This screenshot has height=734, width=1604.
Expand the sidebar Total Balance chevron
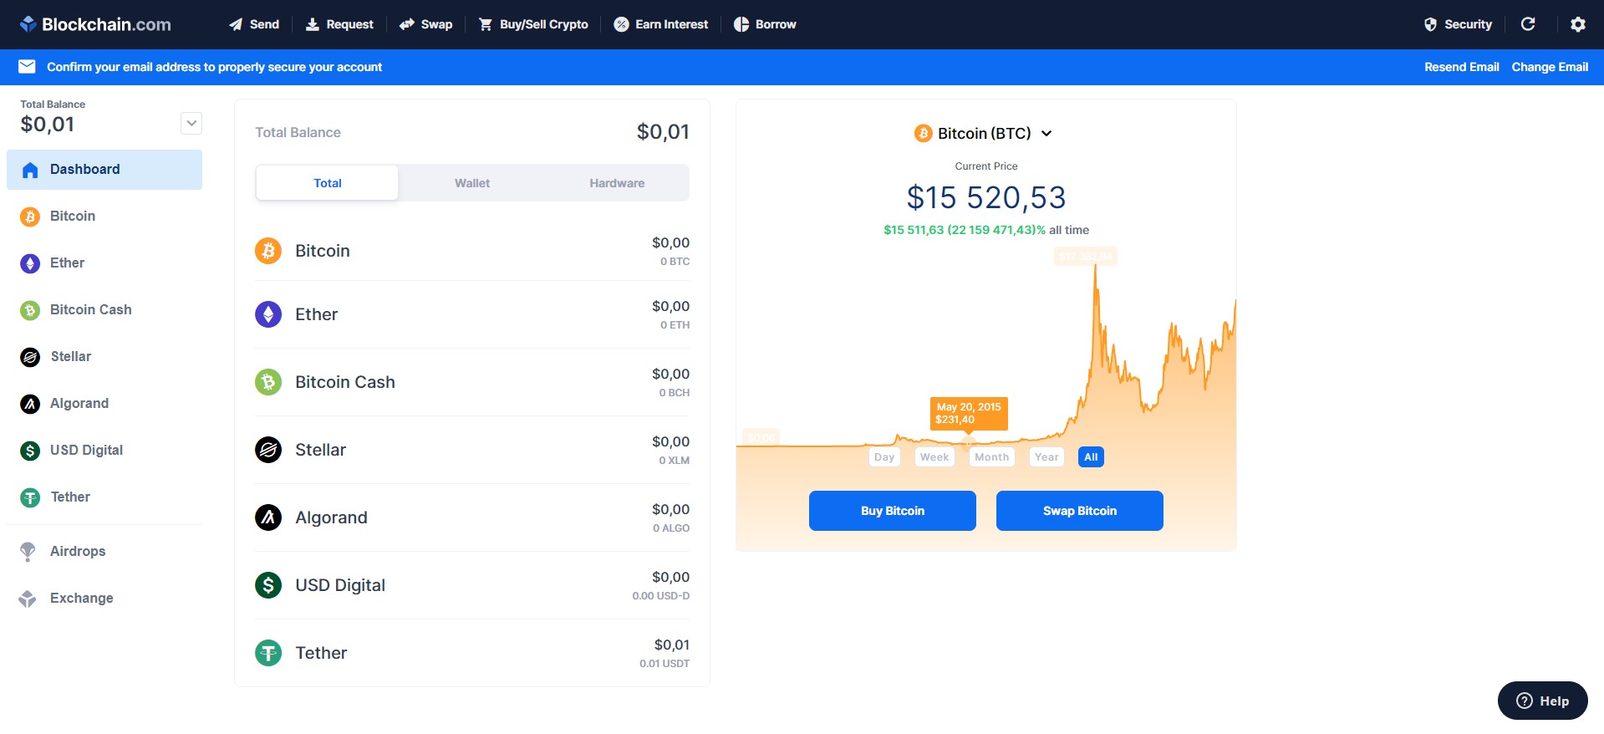[x=191, y=124]
